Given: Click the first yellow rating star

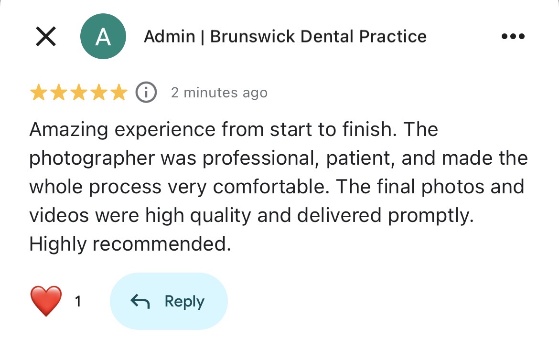Looking at the screenshot, I should tap(38, 92).
